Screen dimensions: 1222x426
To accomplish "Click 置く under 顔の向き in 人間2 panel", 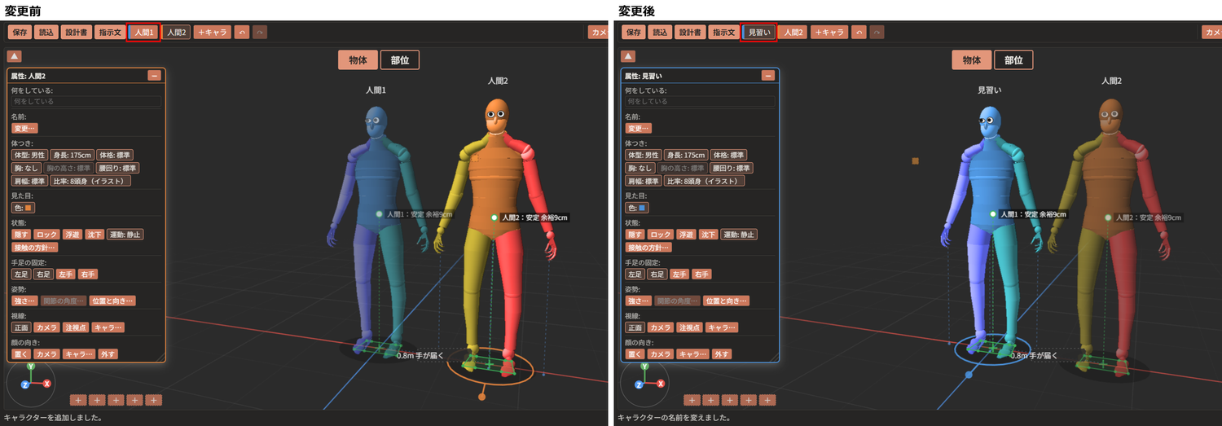I will coord(21,354).
